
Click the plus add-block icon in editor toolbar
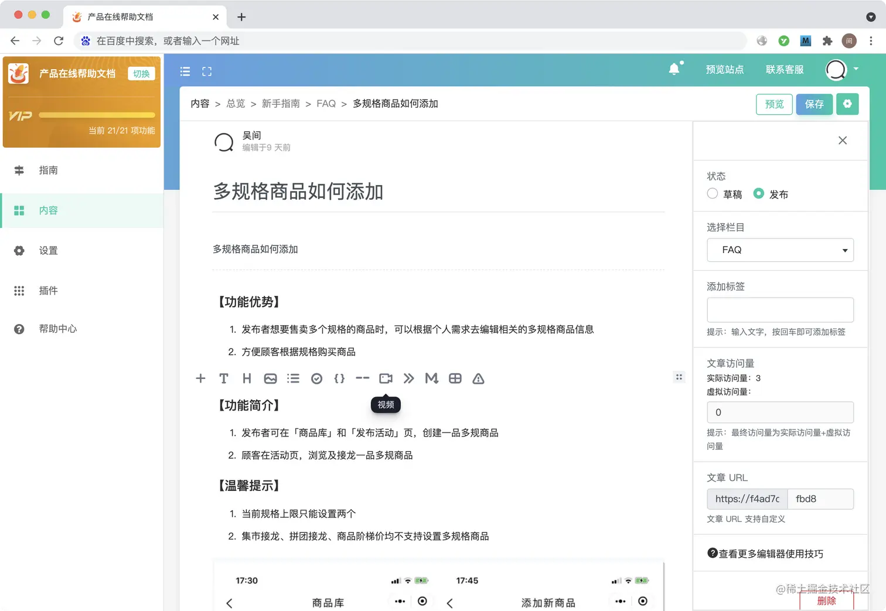[x=200, y=378]
